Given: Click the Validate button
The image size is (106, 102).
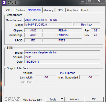Looking at the screenshot, I should [x=74, y=99].
